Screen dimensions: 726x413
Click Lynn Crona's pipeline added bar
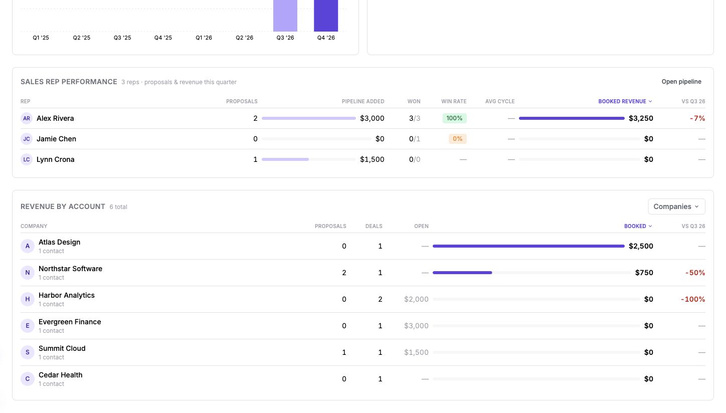[308, 159]
